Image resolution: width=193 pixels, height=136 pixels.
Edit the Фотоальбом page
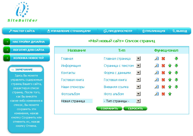157,94
